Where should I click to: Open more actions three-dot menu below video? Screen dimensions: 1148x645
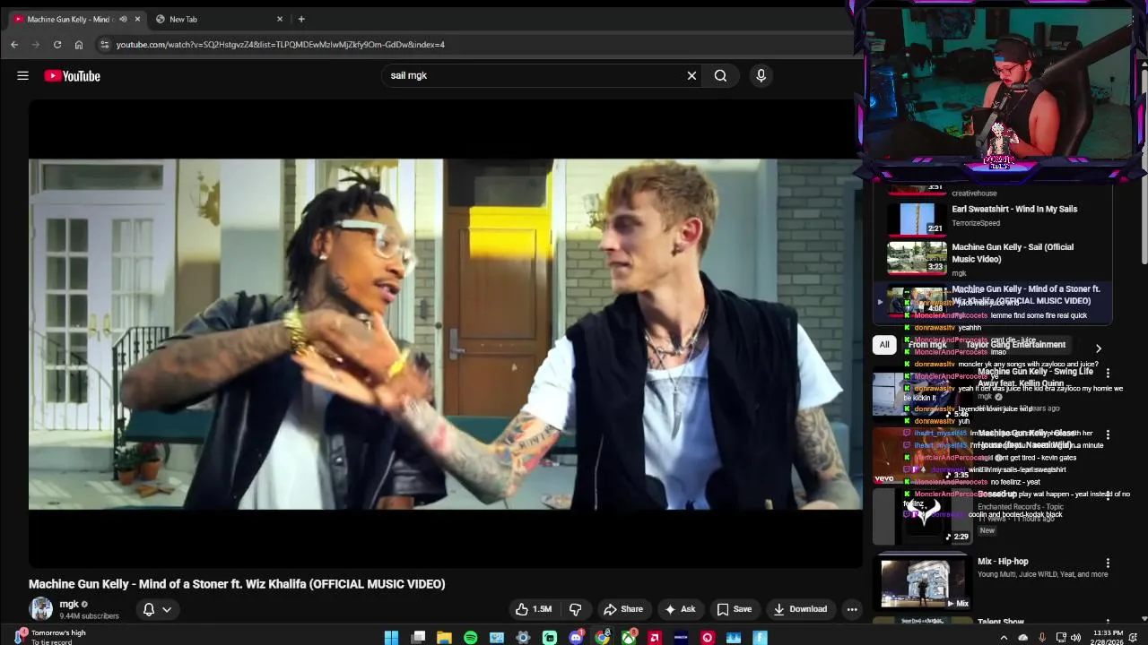click(852, 609)
